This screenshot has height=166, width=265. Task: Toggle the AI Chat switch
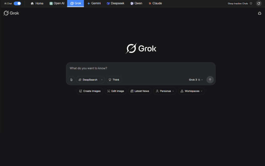pyautogui.click(x=17, y=3)
